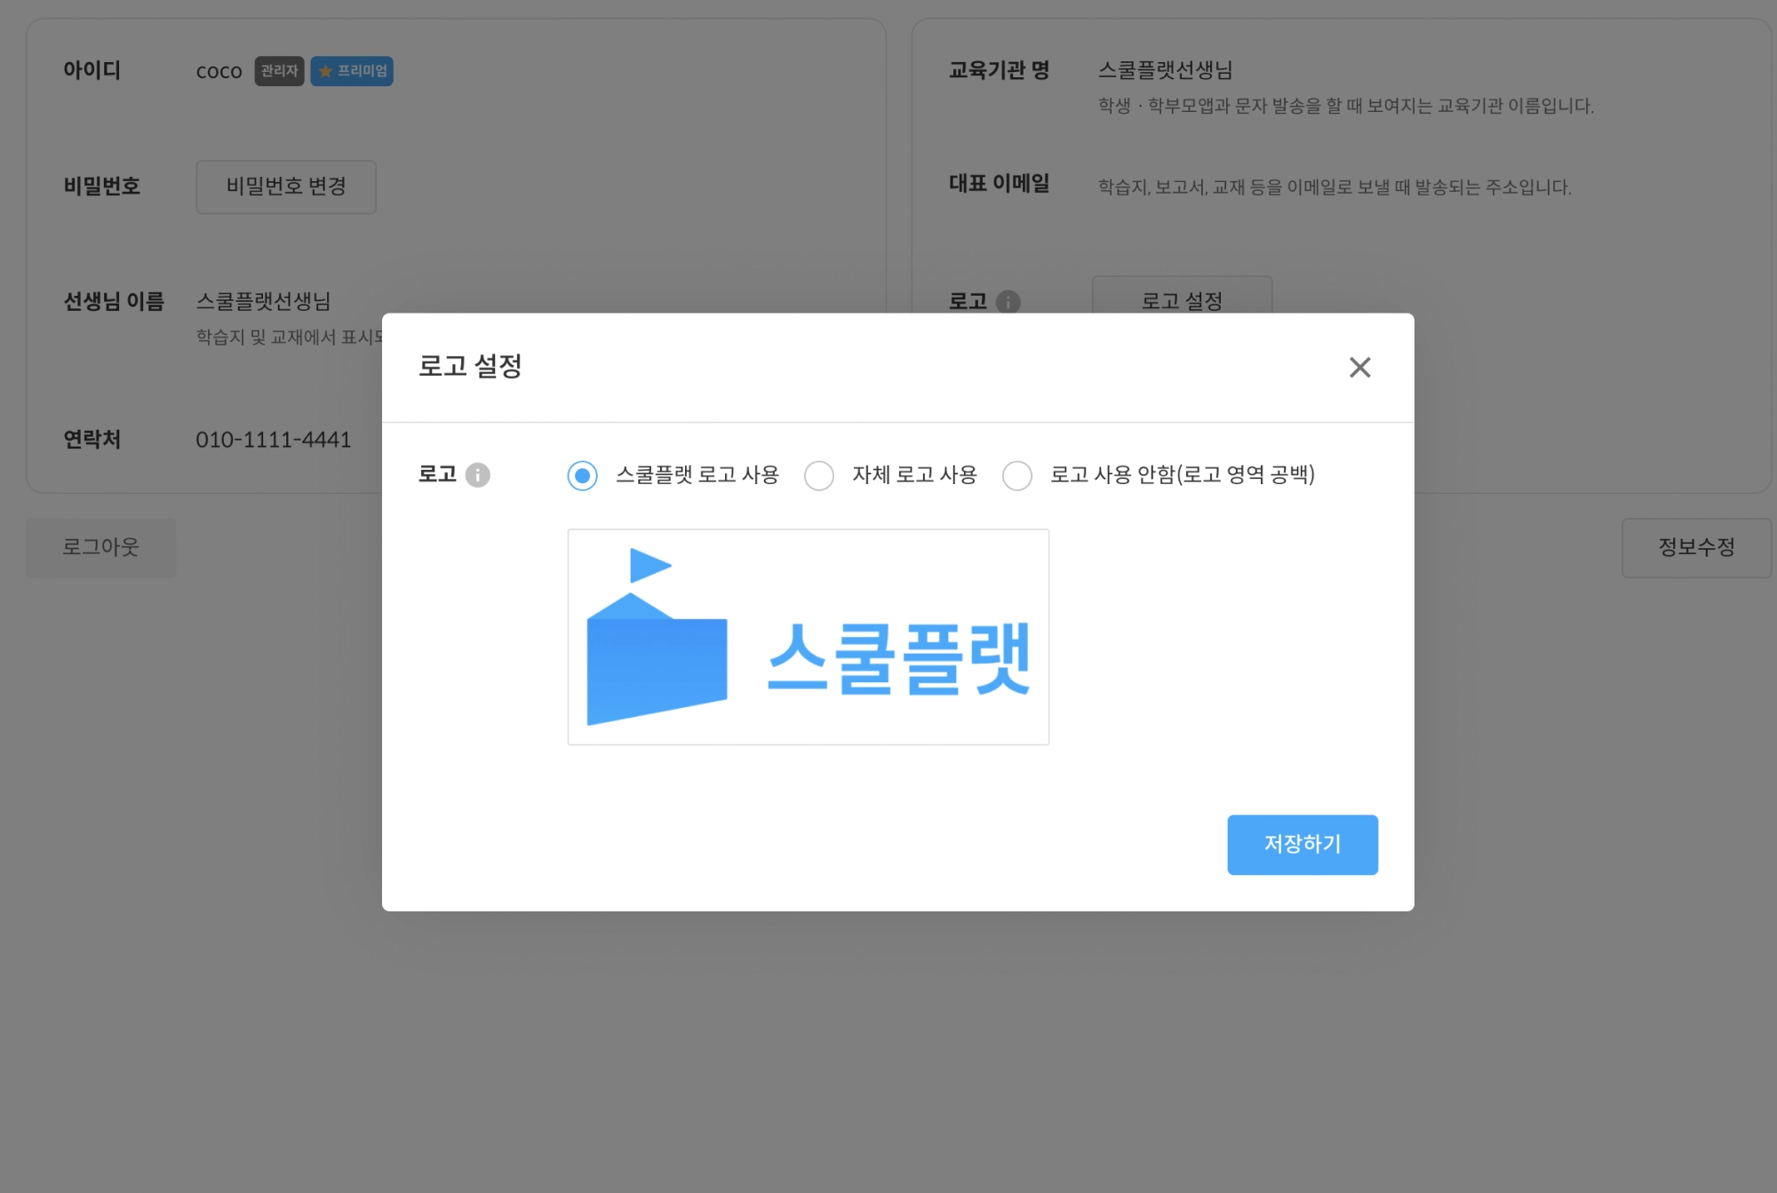Click the 비밀번호 변경 button
1777x1193 pixels.
coord(286,187)
